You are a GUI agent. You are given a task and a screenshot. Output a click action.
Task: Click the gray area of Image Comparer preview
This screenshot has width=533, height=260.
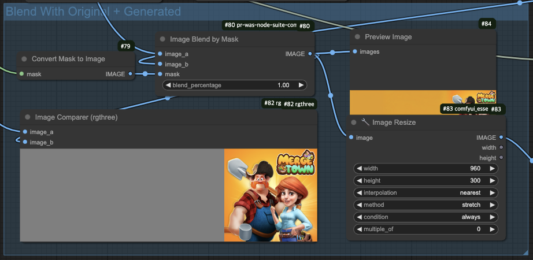point(122,195)
